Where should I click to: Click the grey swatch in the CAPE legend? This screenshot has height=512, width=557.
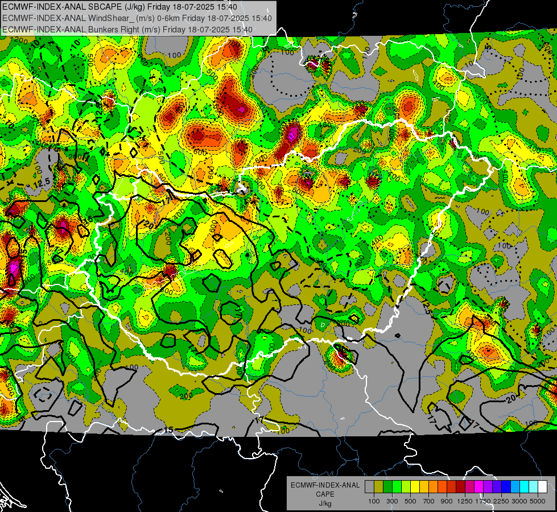369,486
